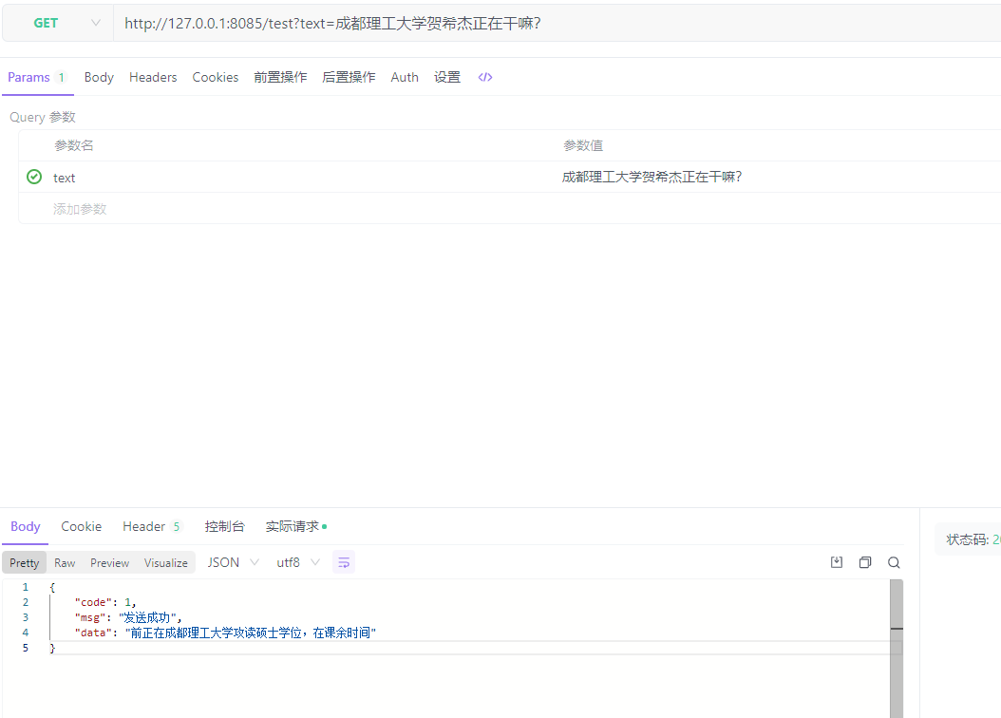This screenshot has height=718, width=1001.
Task: Open the GET method dropdown
Action: (58, 23)
